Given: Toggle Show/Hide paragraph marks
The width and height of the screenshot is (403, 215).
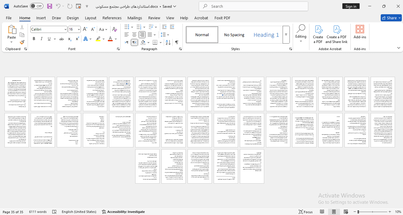Looking at the screenshot, I should (x=177, y=42).
